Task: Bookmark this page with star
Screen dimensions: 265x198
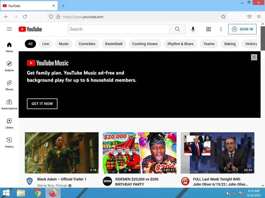Action: click(x=223, y=16)
